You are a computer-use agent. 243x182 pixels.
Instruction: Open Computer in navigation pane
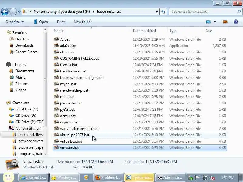[x=20, y=103]
